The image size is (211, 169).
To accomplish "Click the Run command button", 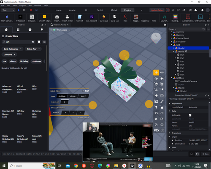I will coord(206,154).
